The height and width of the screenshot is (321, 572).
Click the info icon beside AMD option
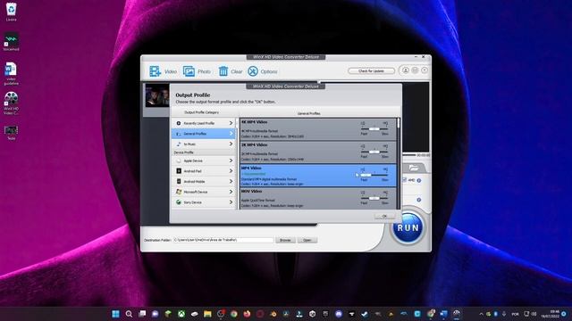(419, 180)
